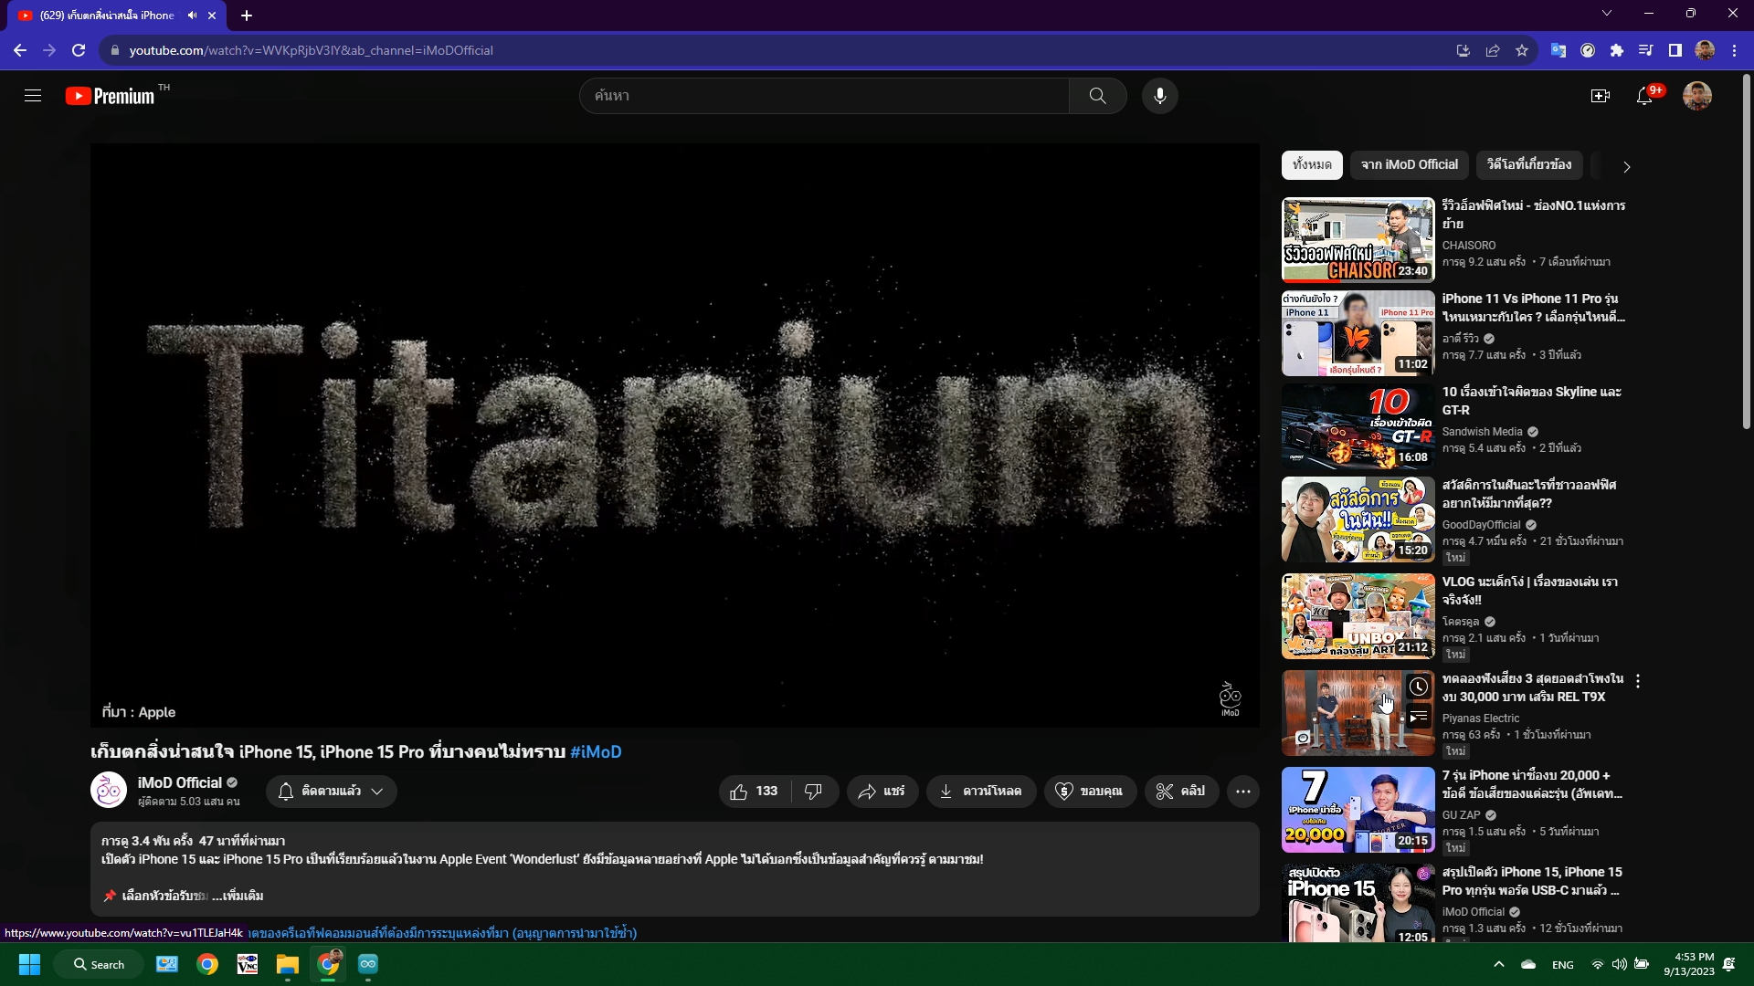
Task: Open the Skyline and GT-R video title
Action: pos(1532,401)
